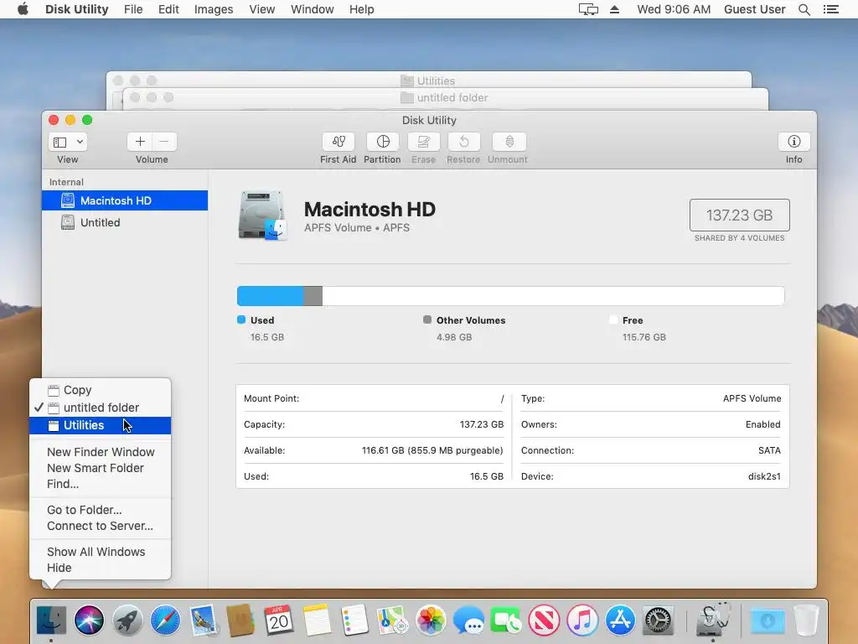Click the Restore toolbar icon
This screenshot has width=858, height=644.
pos(464,142)
